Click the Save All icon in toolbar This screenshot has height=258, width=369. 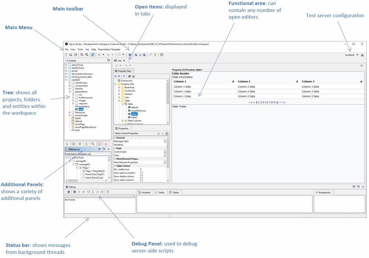click(75, 55)
